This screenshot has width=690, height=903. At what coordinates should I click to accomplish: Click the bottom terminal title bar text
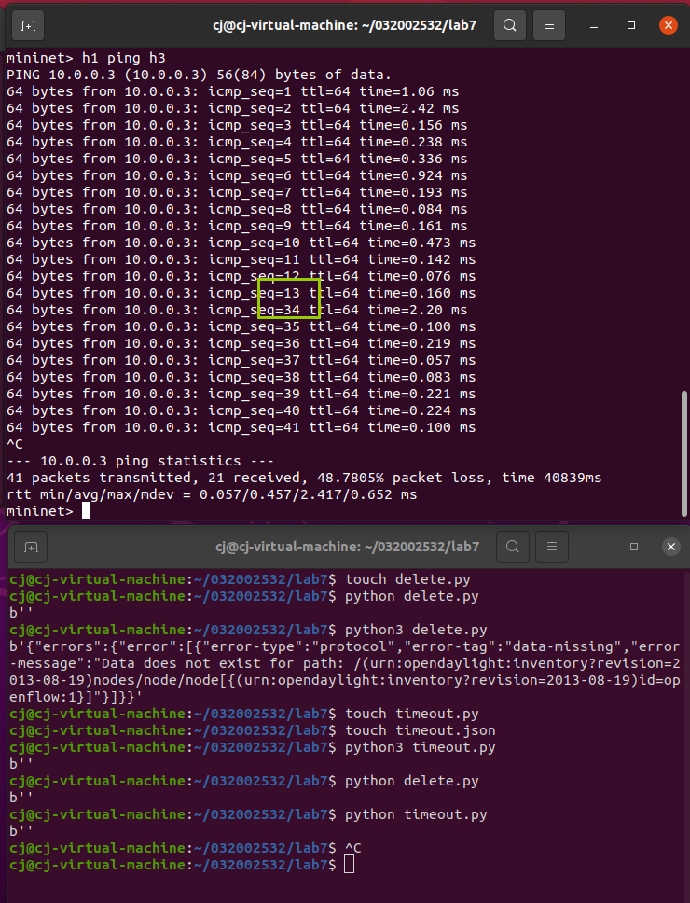click(348, 547)
